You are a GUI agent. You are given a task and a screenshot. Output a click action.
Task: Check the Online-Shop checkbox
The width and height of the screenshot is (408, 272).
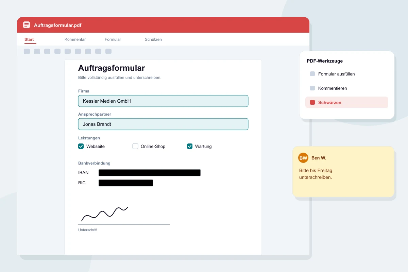[x=135, y=146]
